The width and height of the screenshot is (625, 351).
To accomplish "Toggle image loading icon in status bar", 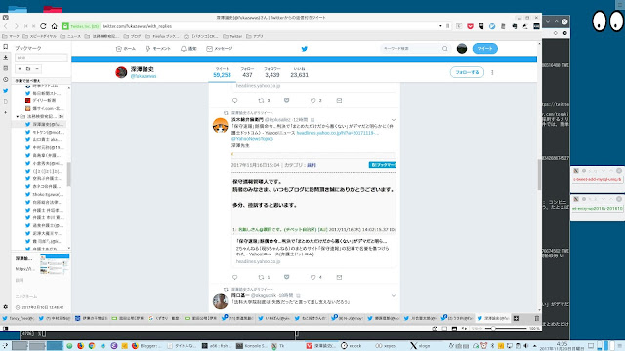I will tap(454, 329).
